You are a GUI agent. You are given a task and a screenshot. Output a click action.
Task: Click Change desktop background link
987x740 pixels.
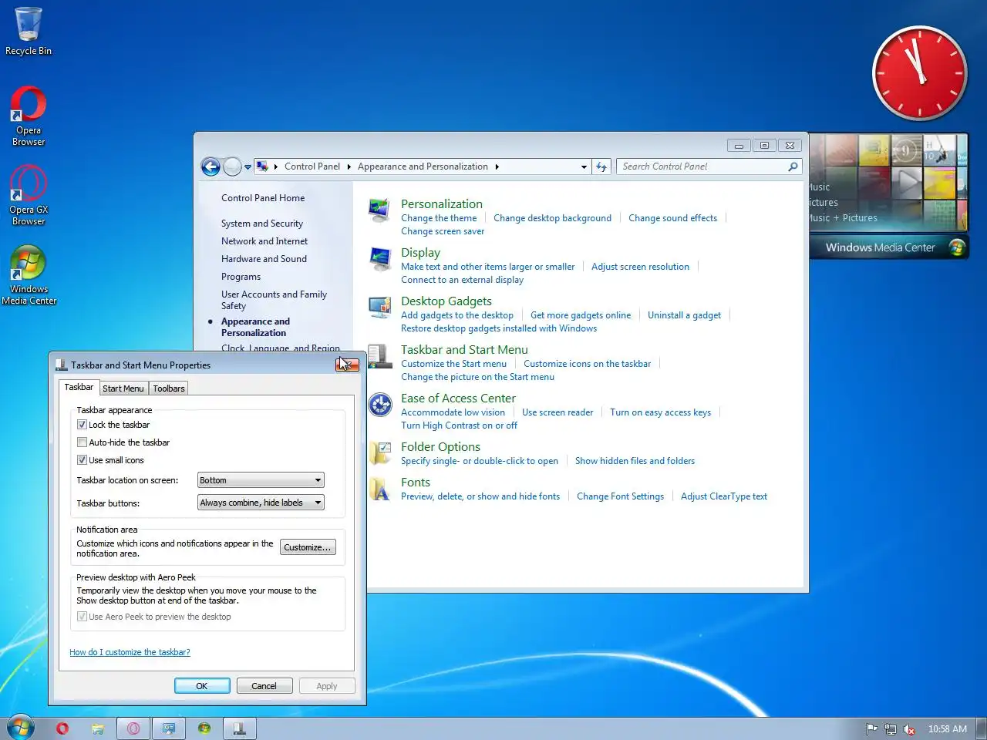pos(552,218)
